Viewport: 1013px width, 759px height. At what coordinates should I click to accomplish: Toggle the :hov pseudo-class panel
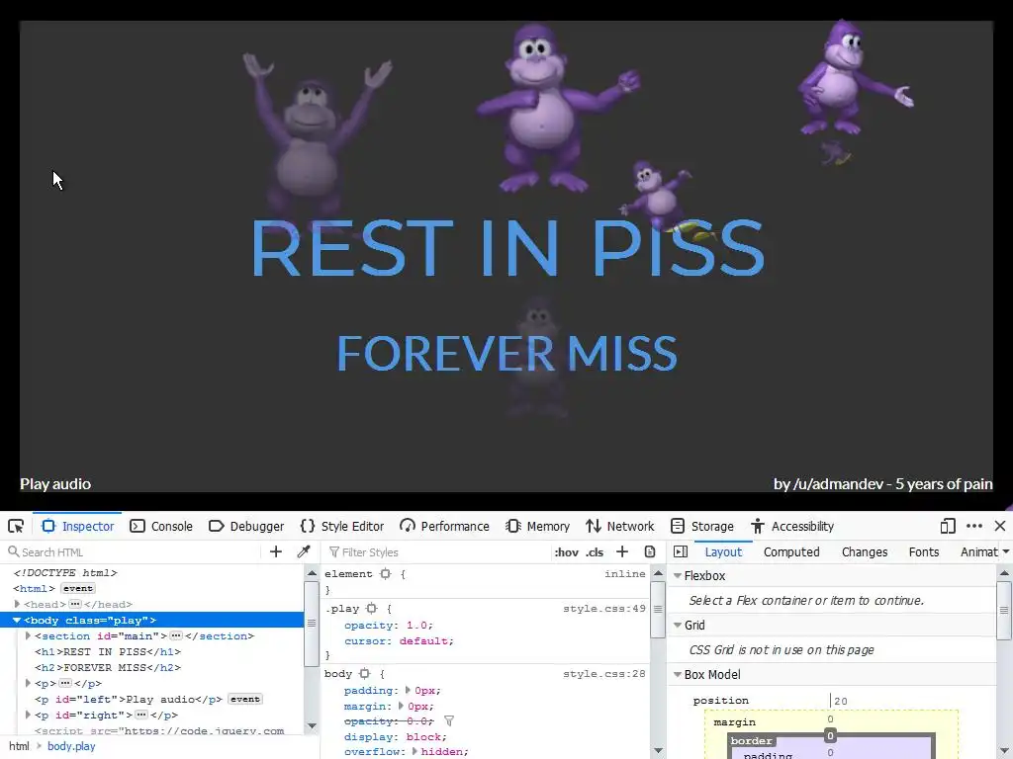(567, 552)
